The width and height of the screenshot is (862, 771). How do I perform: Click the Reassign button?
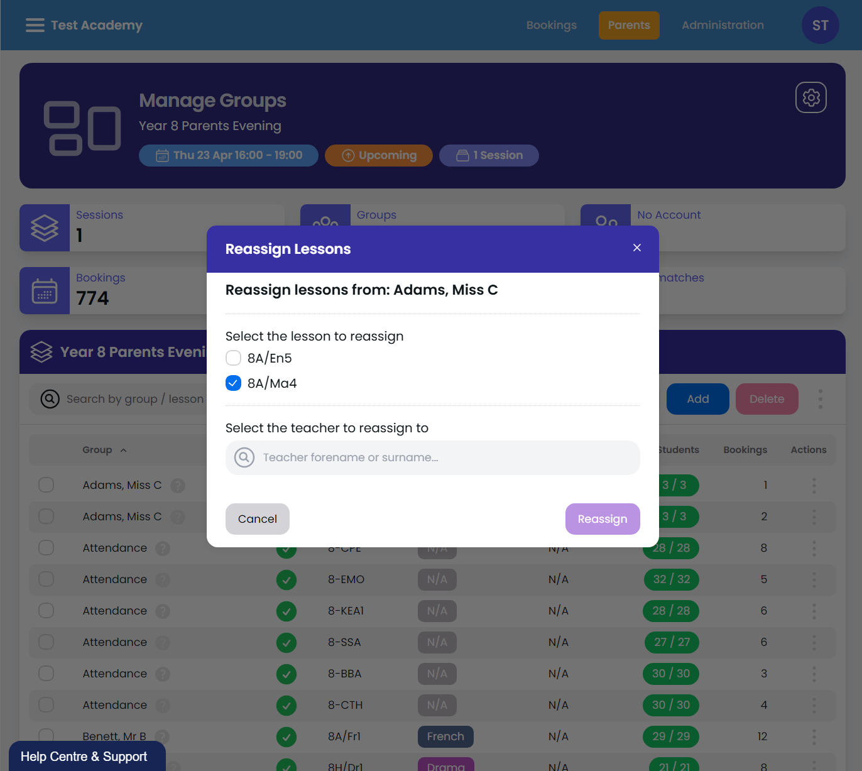[x=602, y=518]
